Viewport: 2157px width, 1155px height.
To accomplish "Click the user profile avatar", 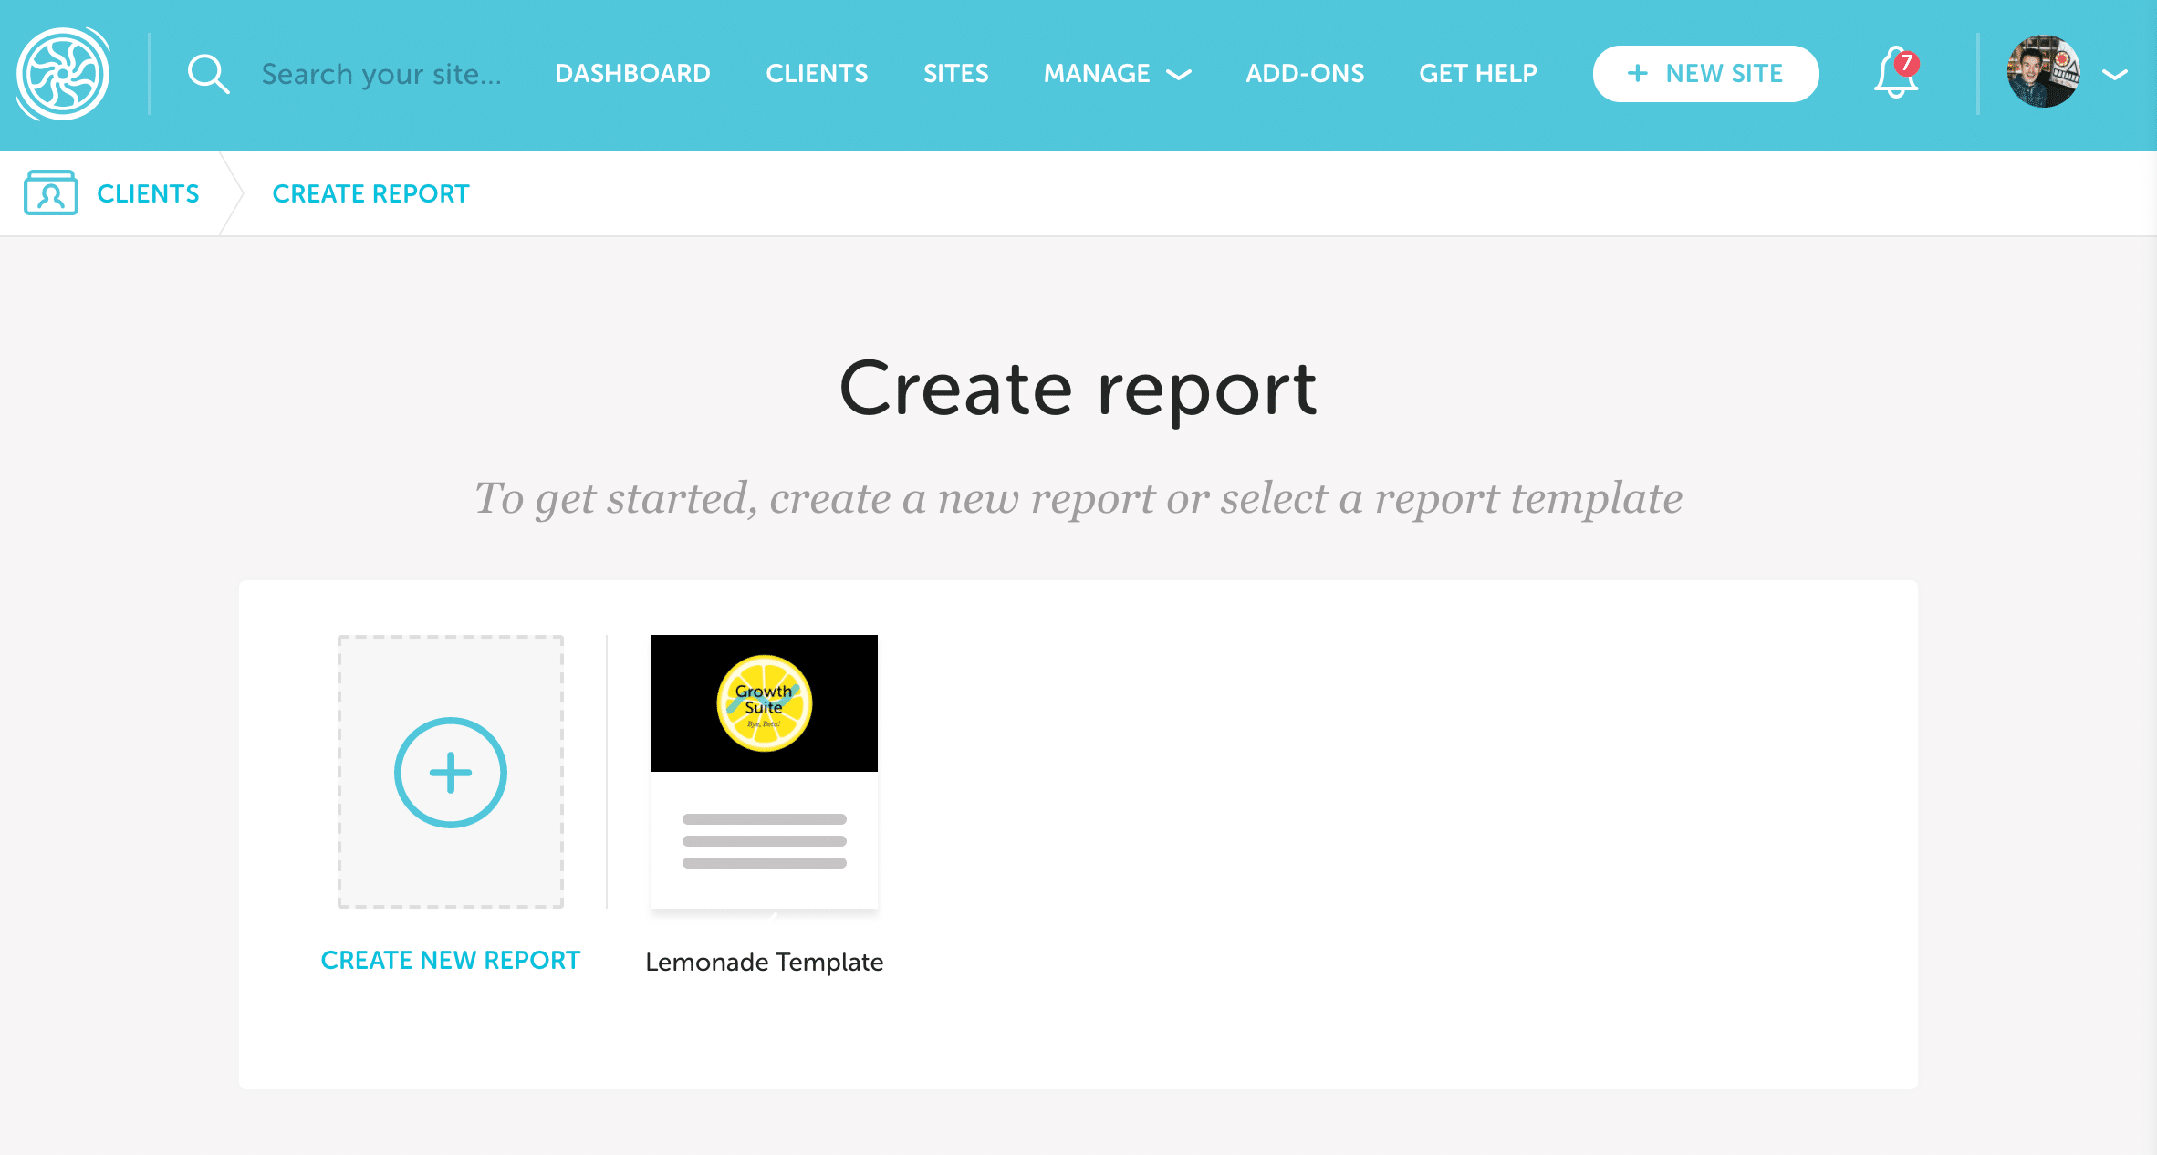I will (2043, 72).
